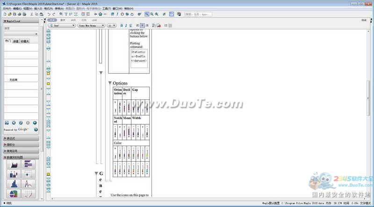Click the New document icon

[4, 14]
